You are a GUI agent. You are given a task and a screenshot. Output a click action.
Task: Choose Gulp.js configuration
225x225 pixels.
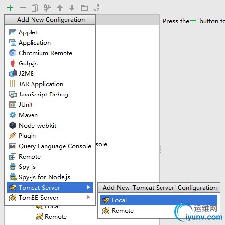(50, 64)
